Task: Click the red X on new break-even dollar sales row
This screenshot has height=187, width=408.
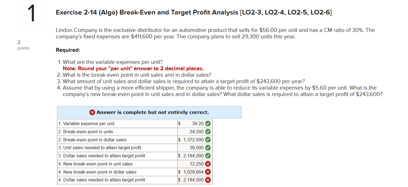Action: 208,172
